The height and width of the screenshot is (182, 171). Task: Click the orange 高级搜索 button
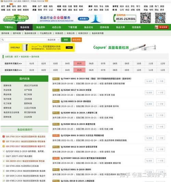point(77,40)
